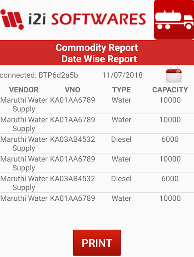Screen dimensions: 194x257
Task: Tap the Commodity Report header banner
Action: click(x=97, y=52)
